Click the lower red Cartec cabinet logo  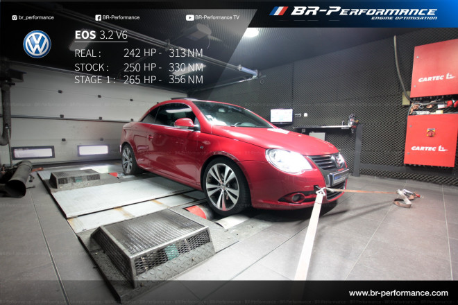click(x=432, y=148)
